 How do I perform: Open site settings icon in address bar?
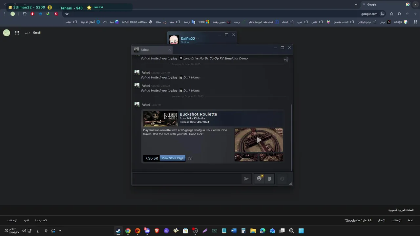point(382,14)
